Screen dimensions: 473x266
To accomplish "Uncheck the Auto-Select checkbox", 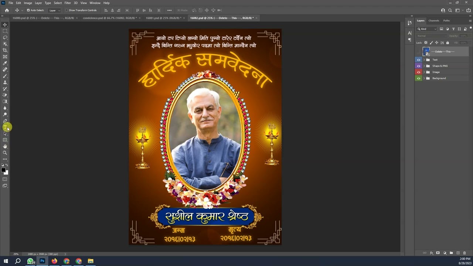I will pos(28,10).
